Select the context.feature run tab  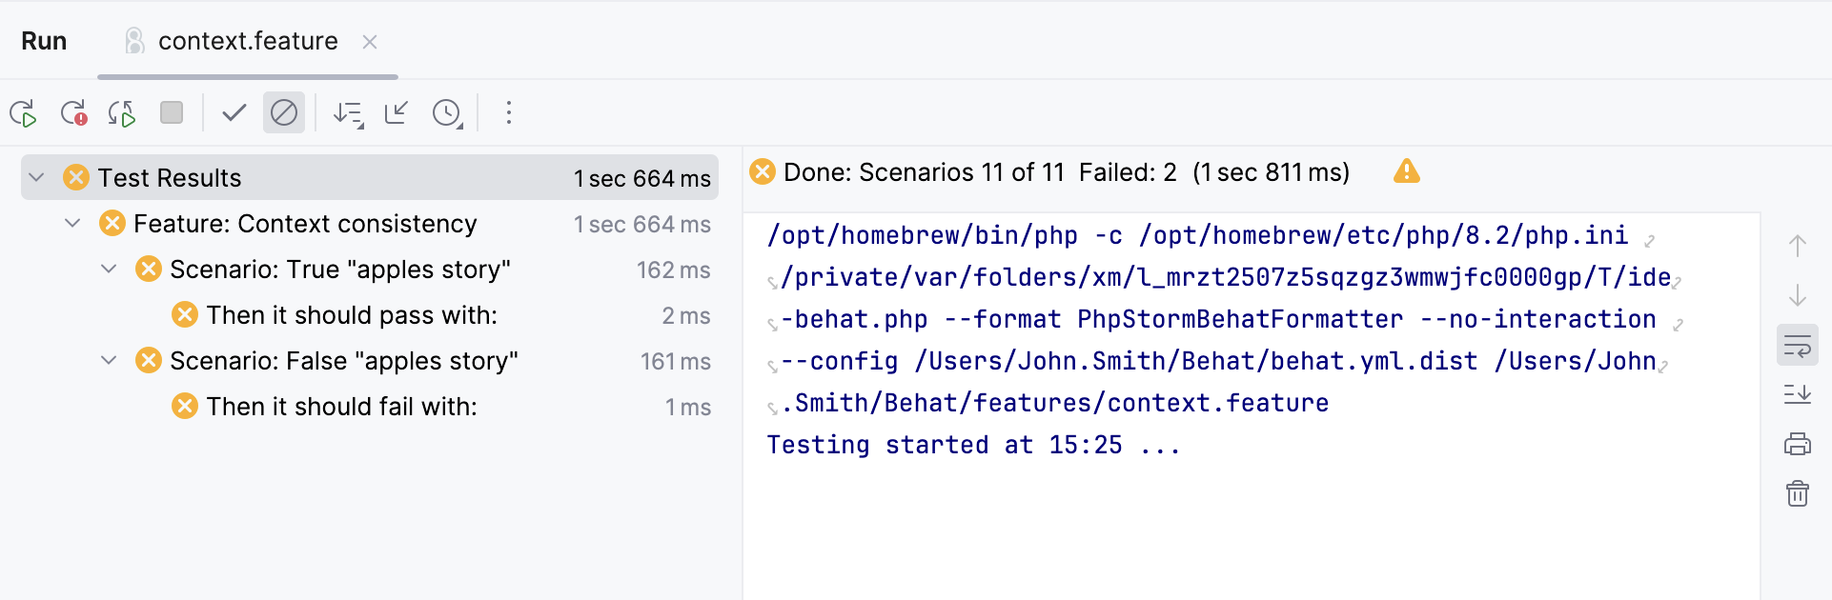point(248,41)
